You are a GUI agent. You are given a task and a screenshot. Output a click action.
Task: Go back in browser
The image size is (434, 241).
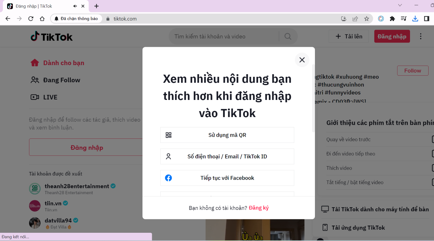point(8,19)
